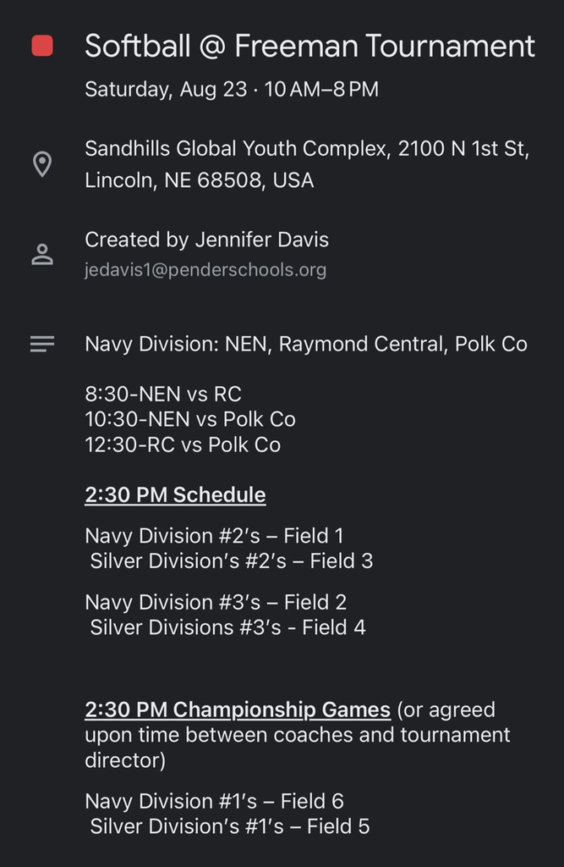Tap email jedavis1@penderschools.org
This screenshot has width=564, height=867.
[x=205, y=270]
